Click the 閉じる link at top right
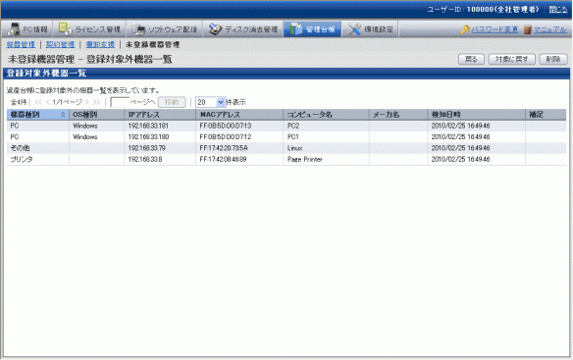The image size is (573, 360). tap(558, 10)
